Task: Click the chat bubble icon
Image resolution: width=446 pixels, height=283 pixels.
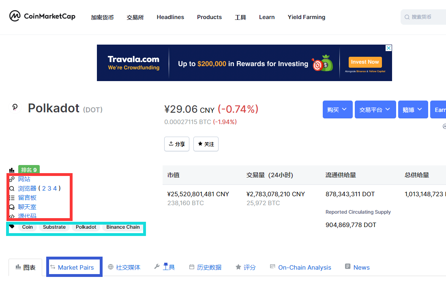Action: (x=12, y=207)
